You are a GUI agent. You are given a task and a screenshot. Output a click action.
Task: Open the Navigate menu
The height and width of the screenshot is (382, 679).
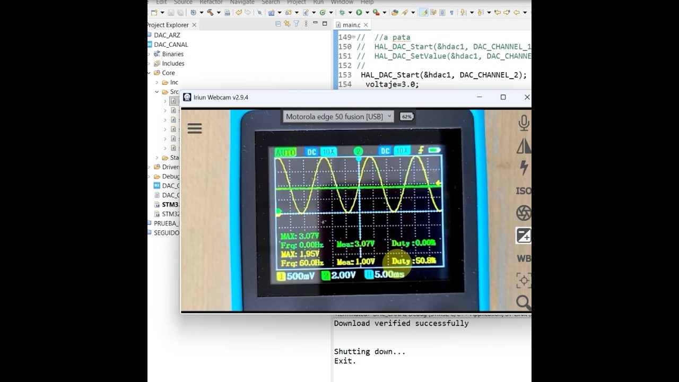(x=242, y=2)
